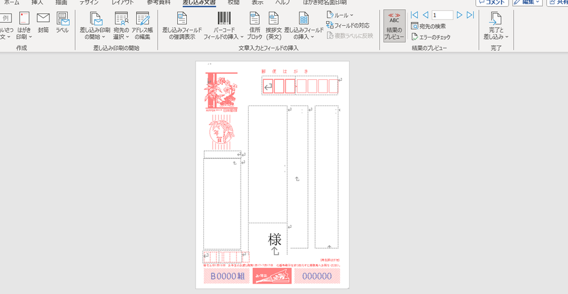Open バーコードフィールドの挿入 barcode dropdown
This screenshot has height=294, width=568.
tap(224, 26)
